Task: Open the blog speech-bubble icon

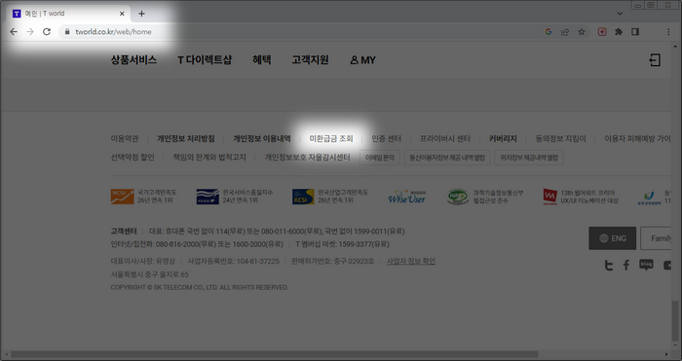Action: coord(646,265)
